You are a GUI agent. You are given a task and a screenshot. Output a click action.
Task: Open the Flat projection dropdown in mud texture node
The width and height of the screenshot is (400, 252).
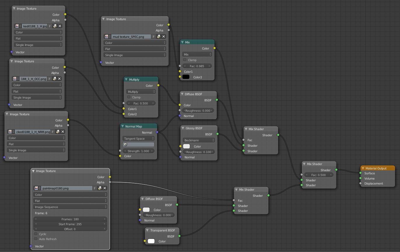coord(135,49)
